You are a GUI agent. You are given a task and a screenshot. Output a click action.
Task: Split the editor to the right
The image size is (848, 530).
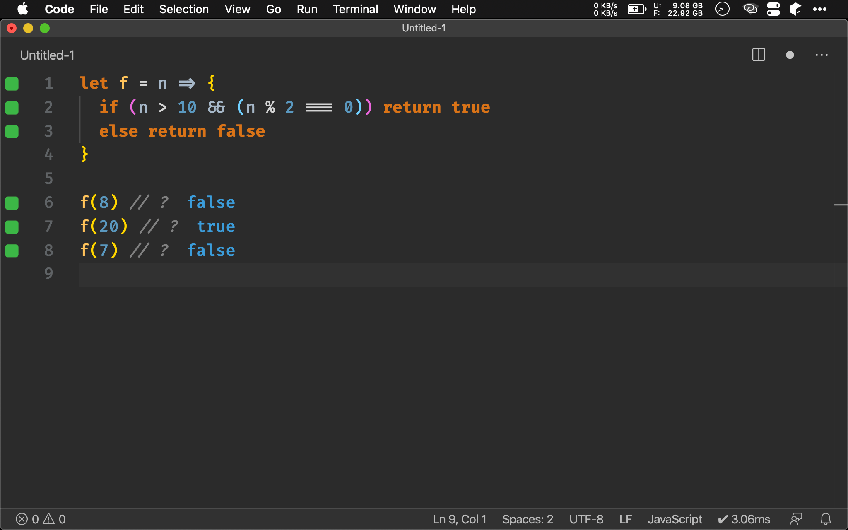(759, 55)
